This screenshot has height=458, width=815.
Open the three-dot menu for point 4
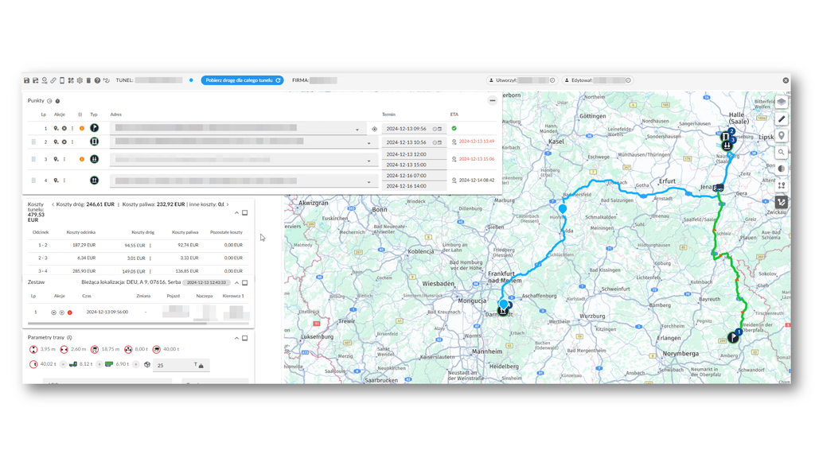coord(64,180)
